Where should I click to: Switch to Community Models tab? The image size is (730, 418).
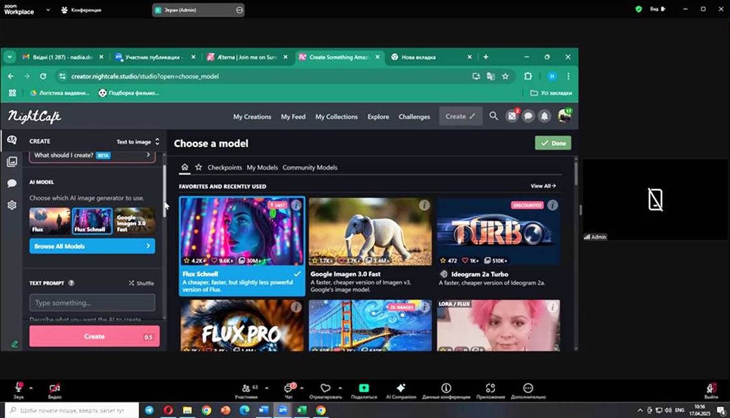tap(310, 167)
